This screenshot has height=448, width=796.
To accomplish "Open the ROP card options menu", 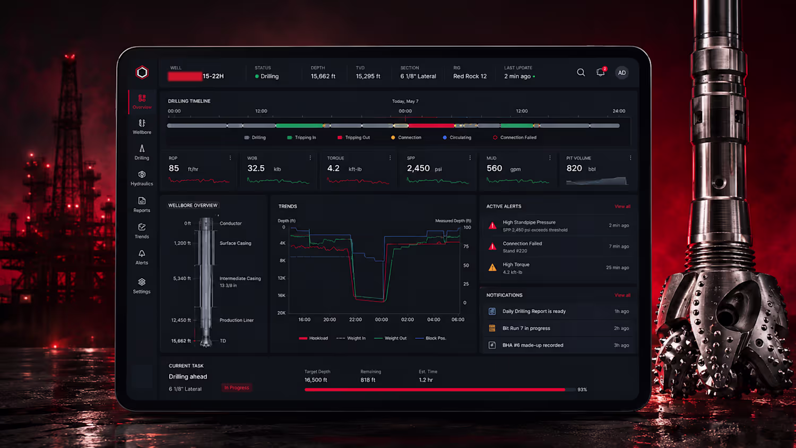I will (x=230, y=158).
